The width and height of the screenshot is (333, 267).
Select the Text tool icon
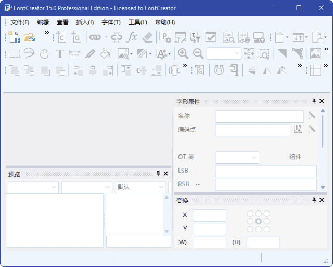pos(59,53)
